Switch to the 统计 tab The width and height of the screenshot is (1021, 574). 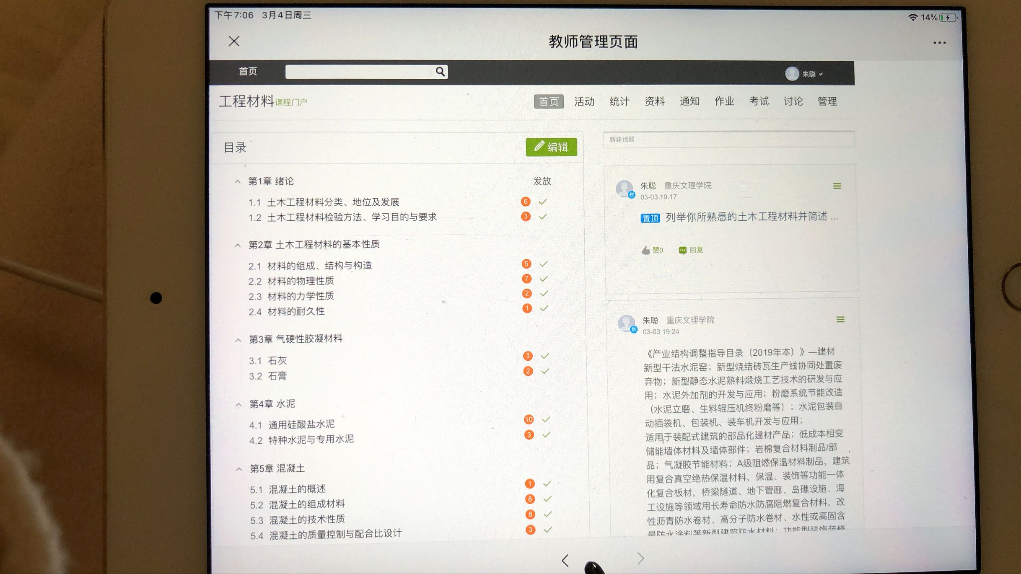coord(619,101)
